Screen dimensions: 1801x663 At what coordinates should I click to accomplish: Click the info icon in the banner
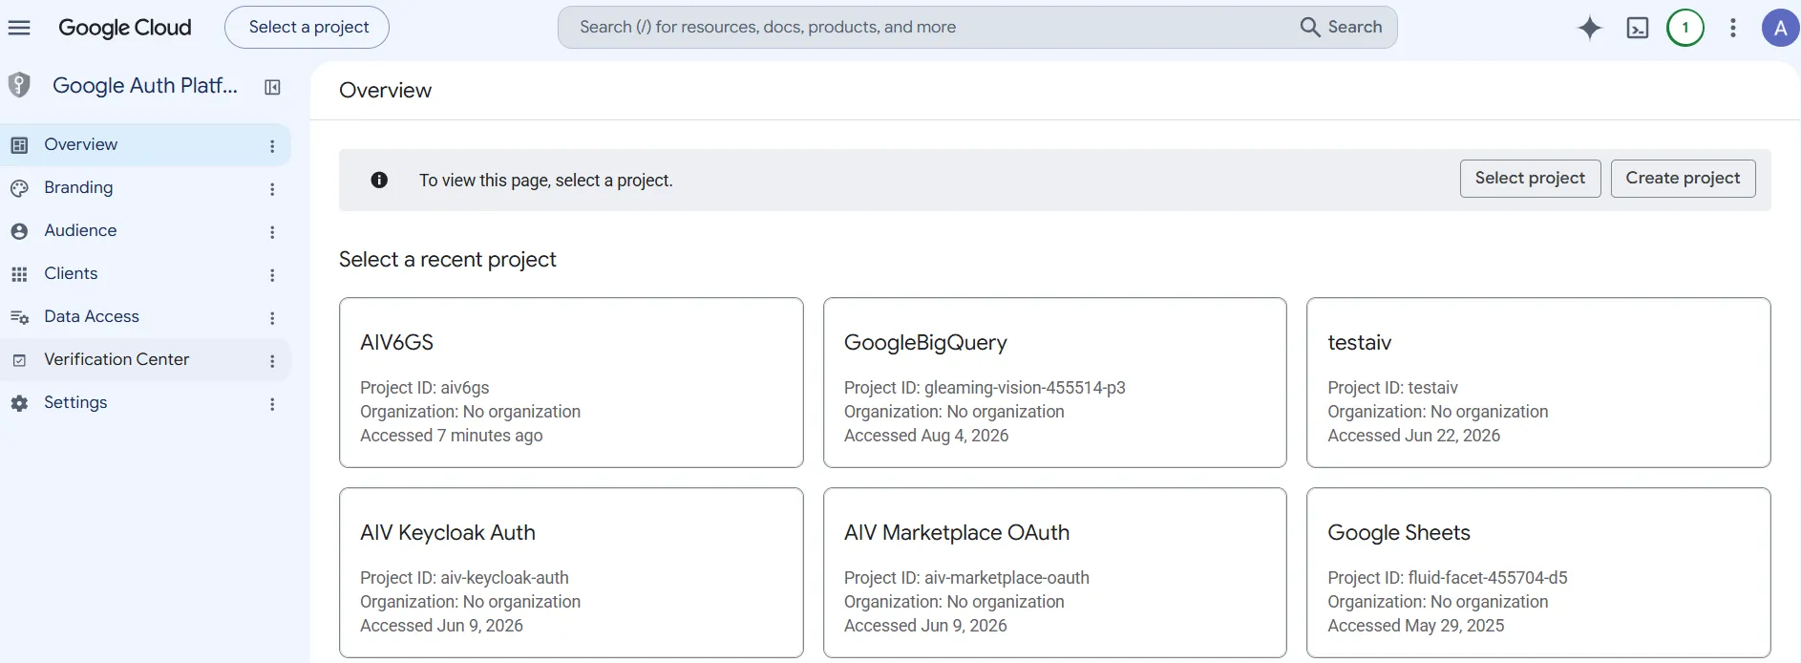tap(379, 180)
